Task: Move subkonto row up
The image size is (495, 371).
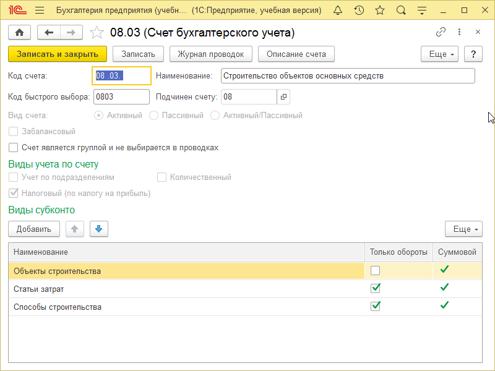Action: pyautogui.click(x=75, y=229)
